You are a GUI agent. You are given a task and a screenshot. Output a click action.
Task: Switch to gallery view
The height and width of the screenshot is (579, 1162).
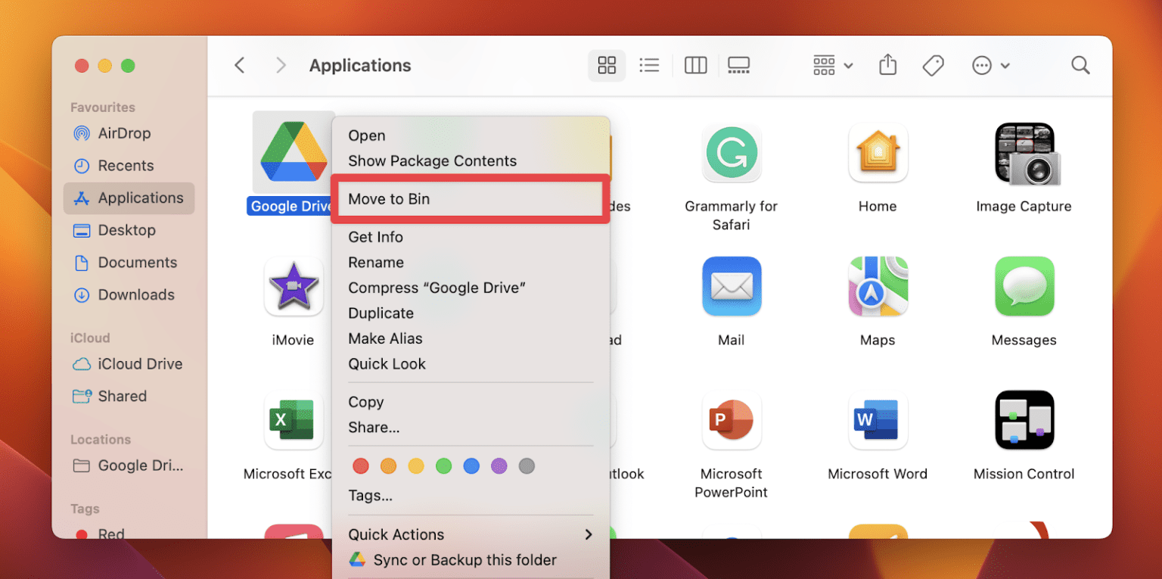[x=738, y=65]
